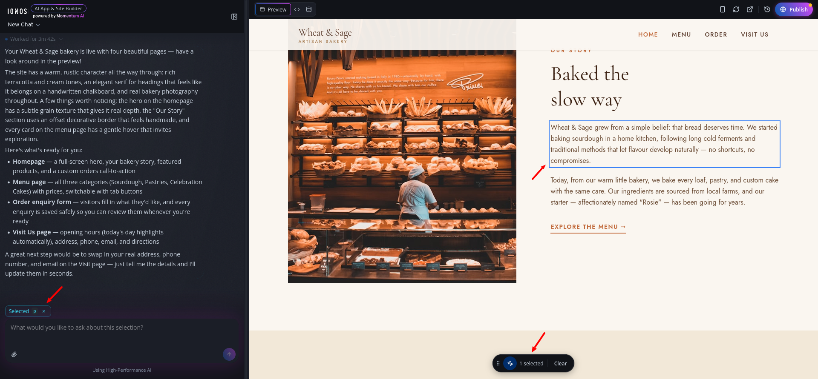Image resolution: width=818 pixels, height=379 pixels.
Task: Select the Preview tab
Action: 273,9
